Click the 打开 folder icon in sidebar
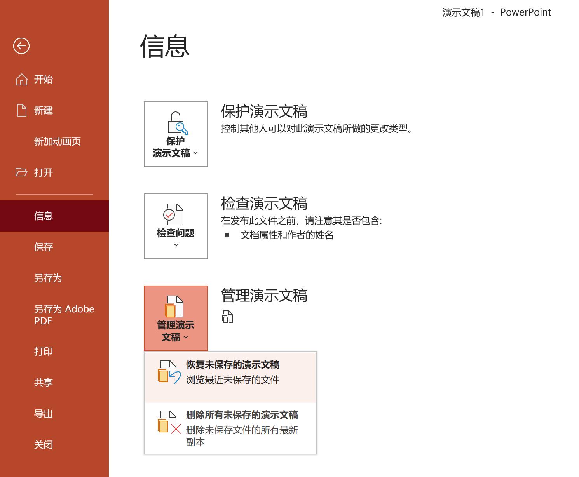This screenshot has height=477, width=579. click(21, 172)
